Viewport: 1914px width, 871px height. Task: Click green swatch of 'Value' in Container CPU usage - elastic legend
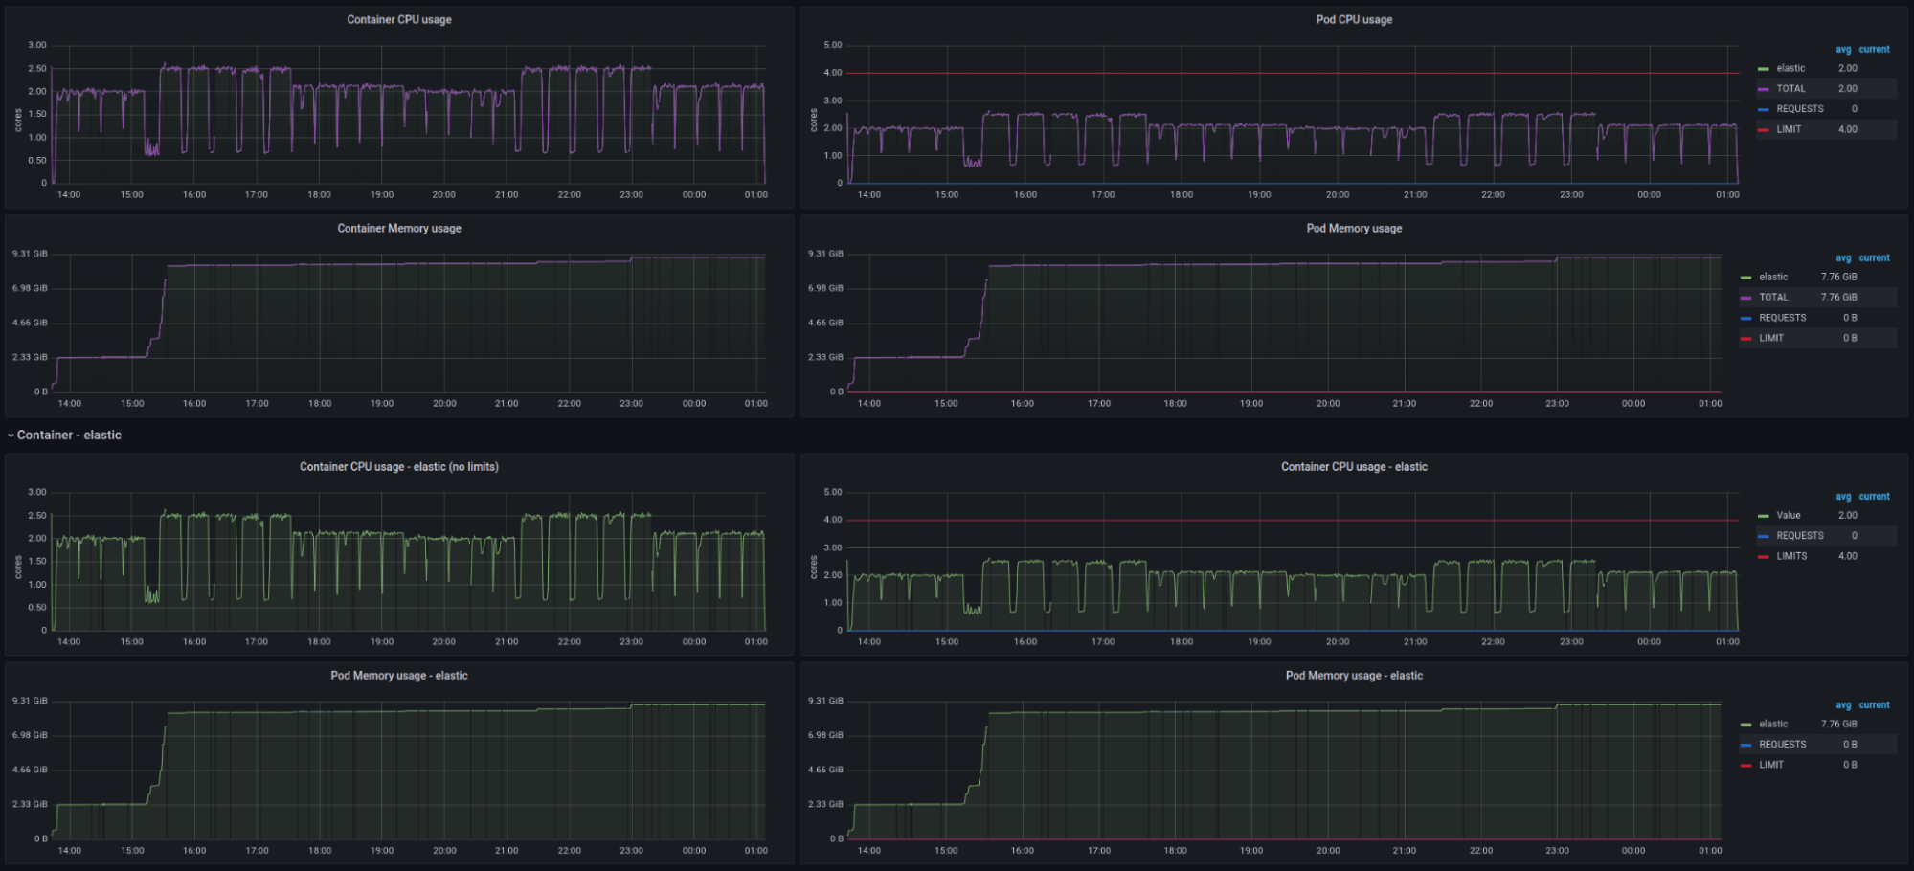(1764, 516)
